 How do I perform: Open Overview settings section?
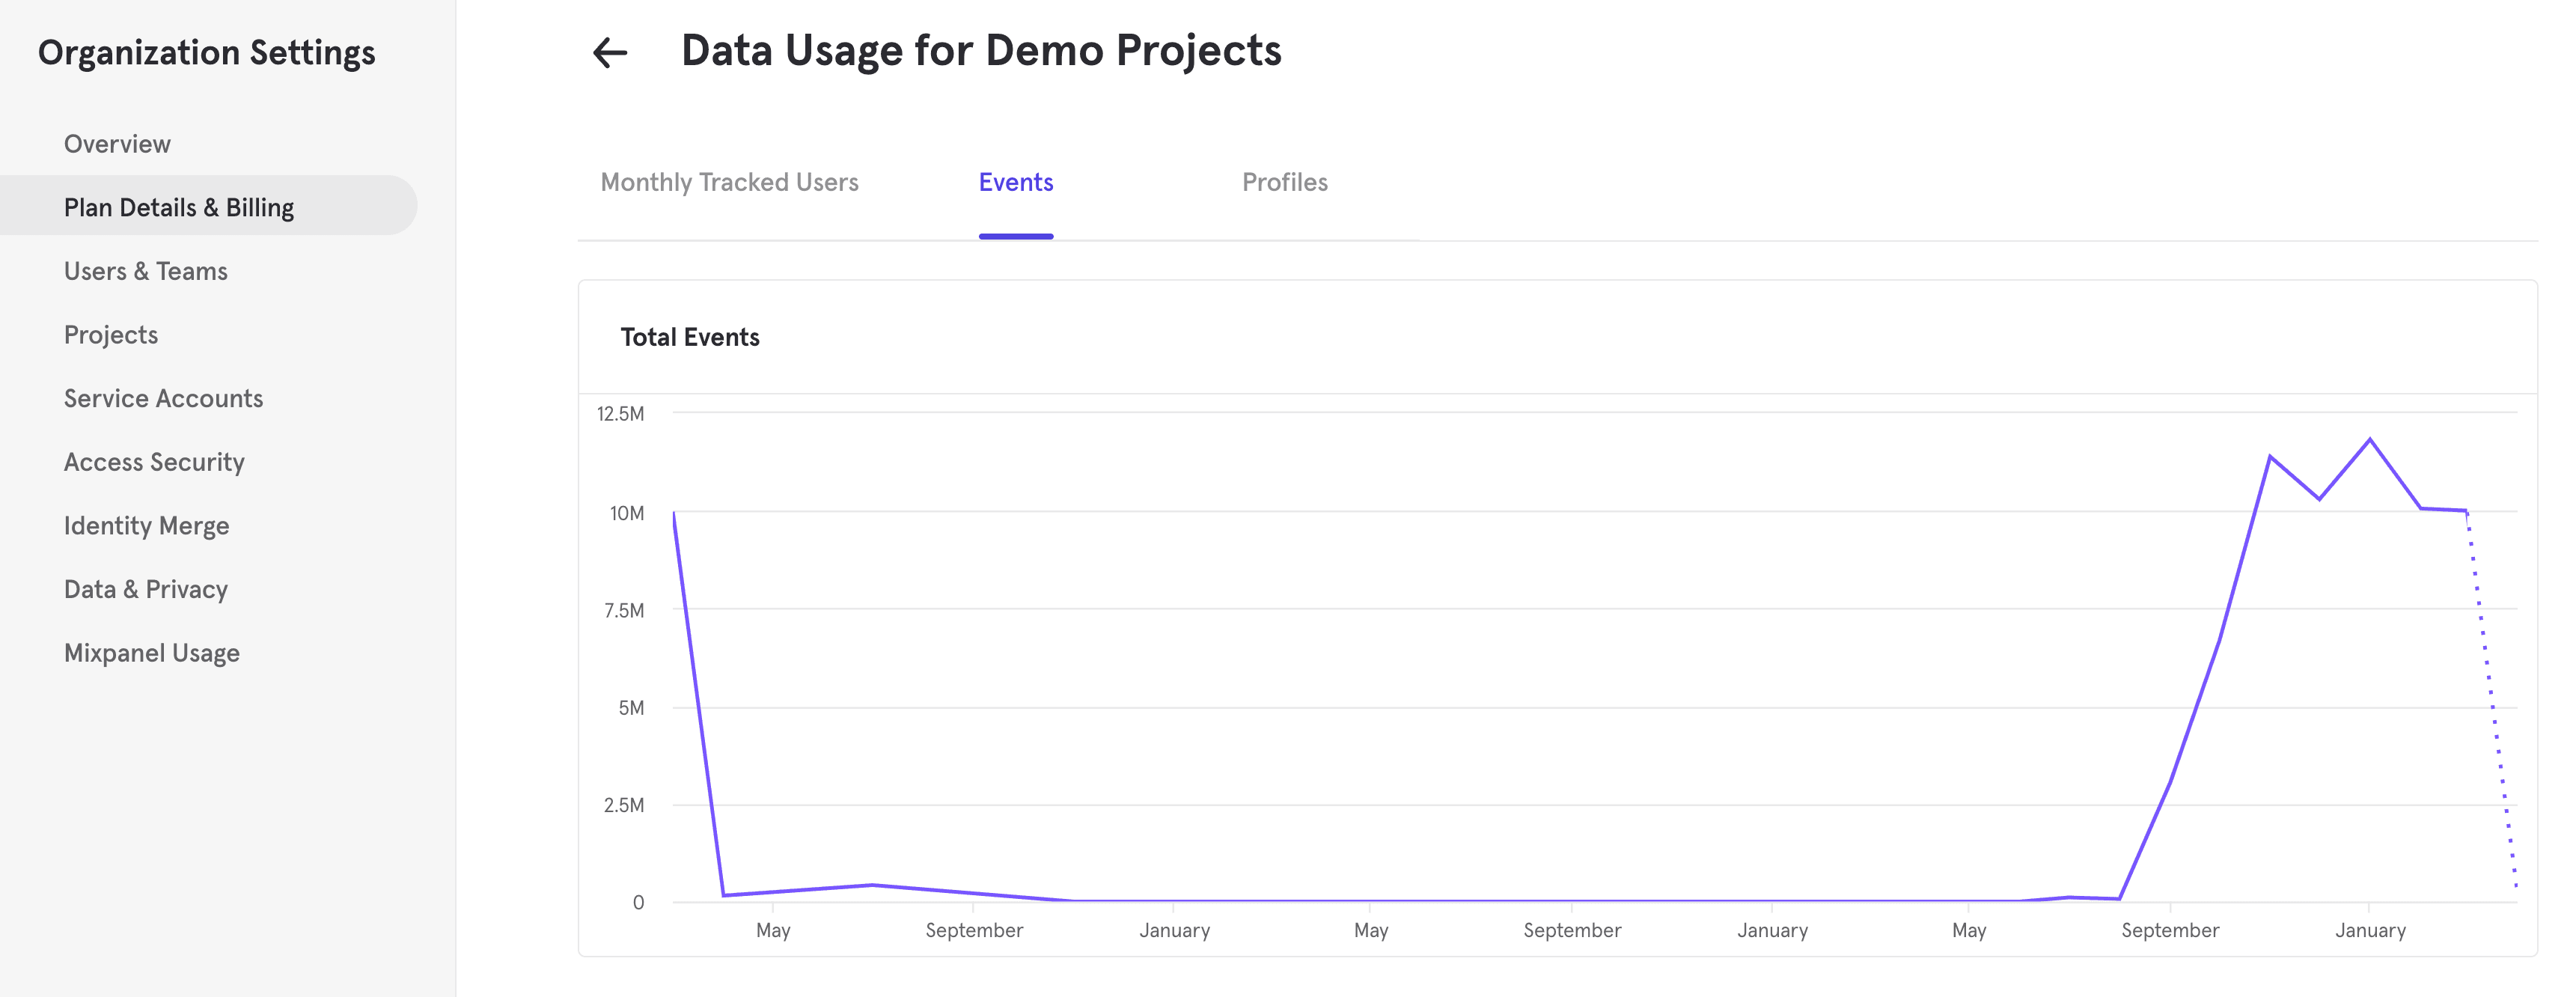pyautogui.click(x=117, y=143)
